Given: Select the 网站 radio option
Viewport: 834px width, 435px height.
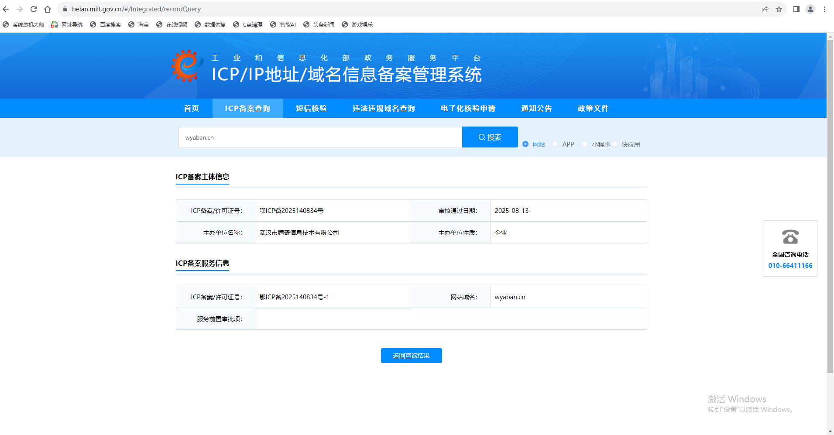Looking at the screenshot, I should tap(525, 144).
